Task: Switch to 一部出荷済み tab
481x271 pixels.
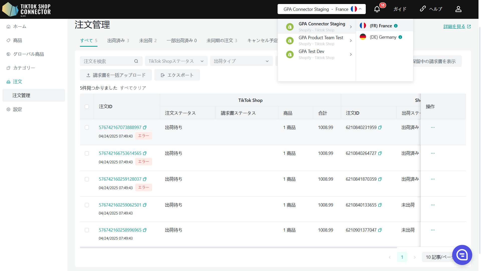Action: [x=182, y=41]
